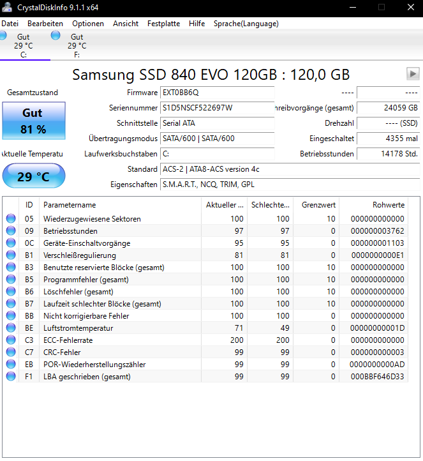Click the Laufwerksbuchstaben field C:
The height and width of the screenshot is (461, 423).
coord(217,153)
